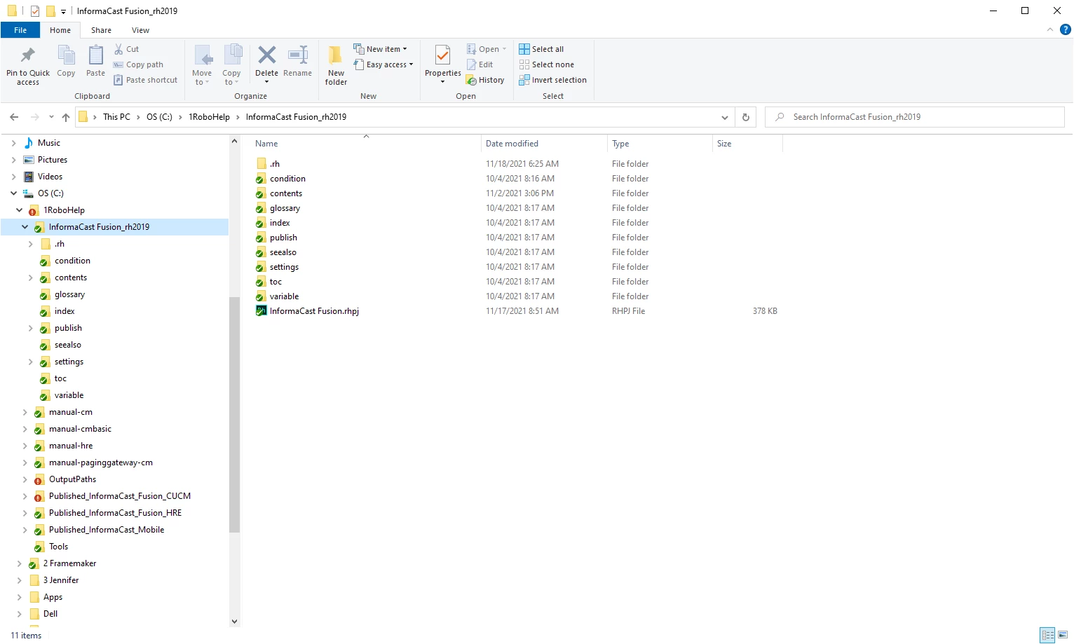Go back with the Back arrow
The image size is (1074, 644).
click(x=14, y=117)
